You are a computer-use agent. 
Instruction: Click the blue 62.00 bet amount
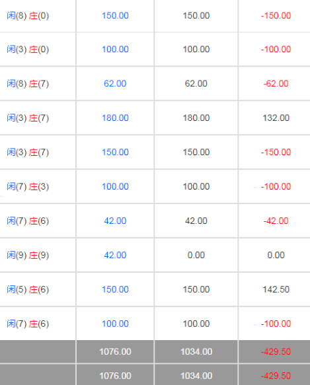click(x=115, y=84)
